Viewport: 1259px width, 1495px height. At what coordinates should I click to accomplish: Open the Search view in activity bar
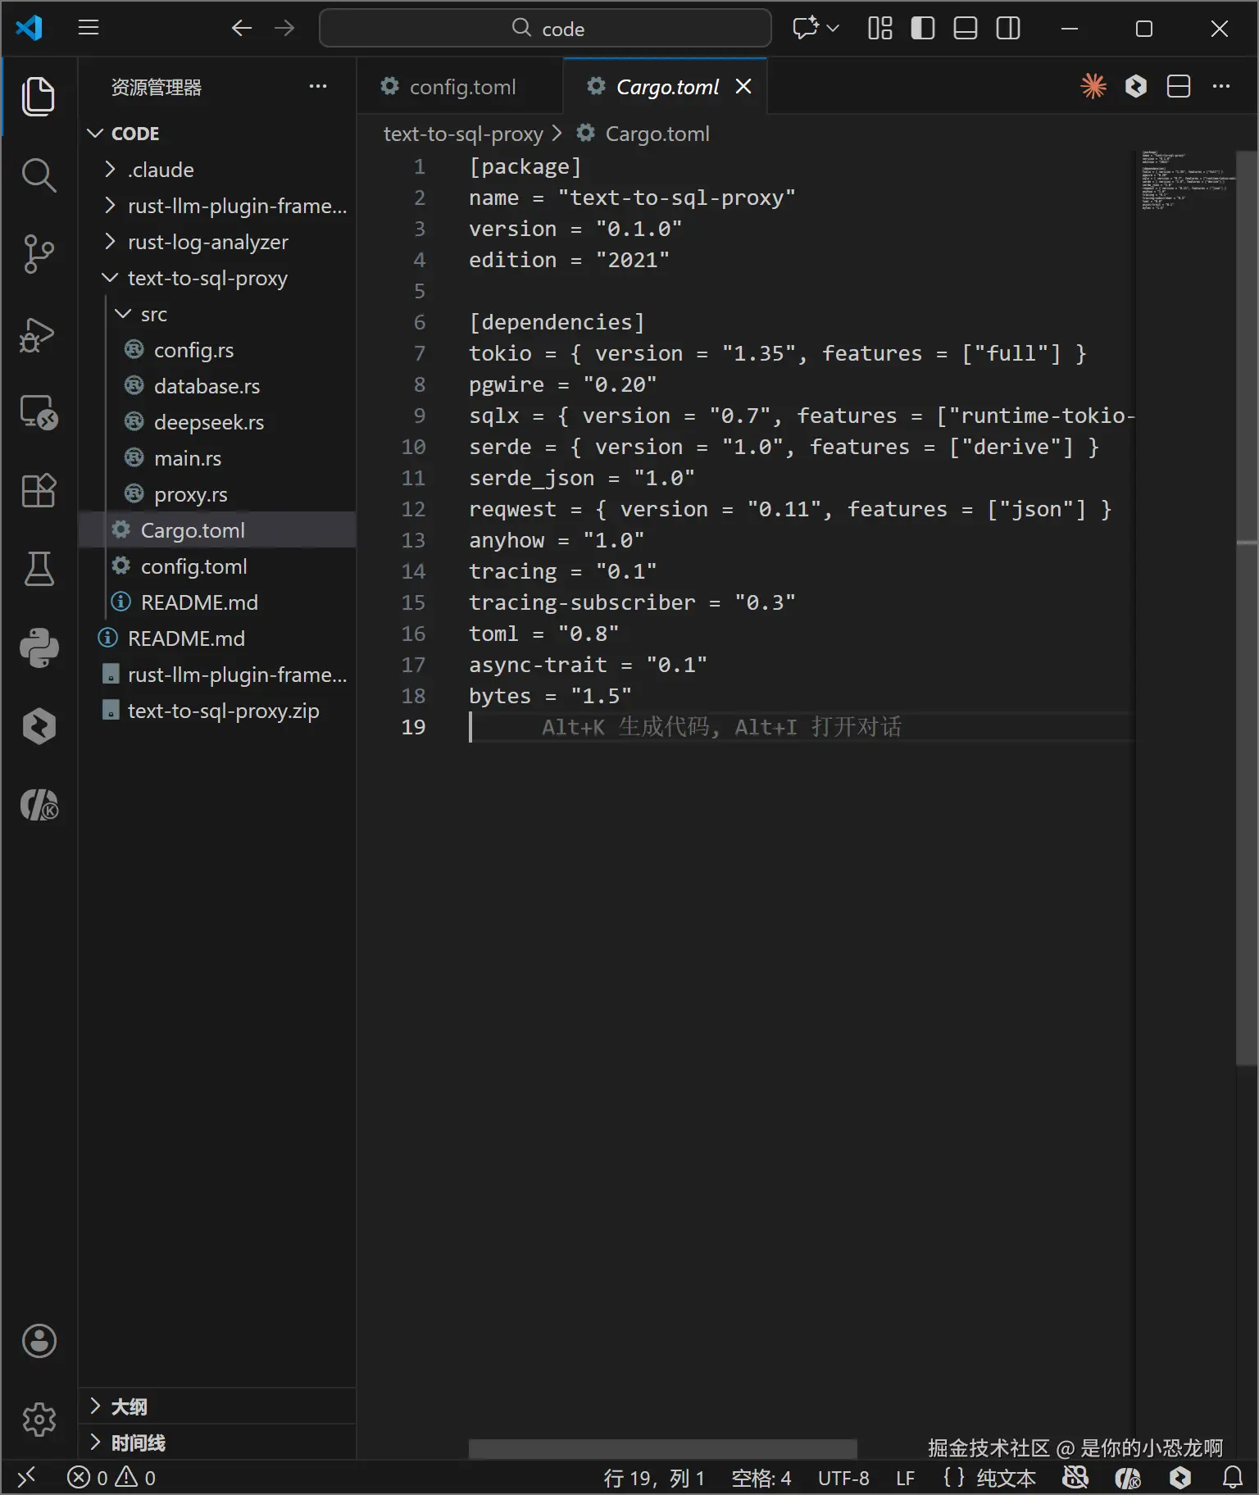[x=39, y=175]
